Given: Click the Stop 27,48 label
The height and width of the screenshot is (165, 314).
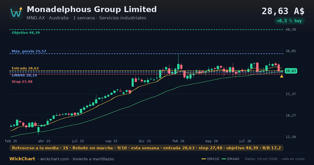Looking at the screenshot, I should [22, 82].
